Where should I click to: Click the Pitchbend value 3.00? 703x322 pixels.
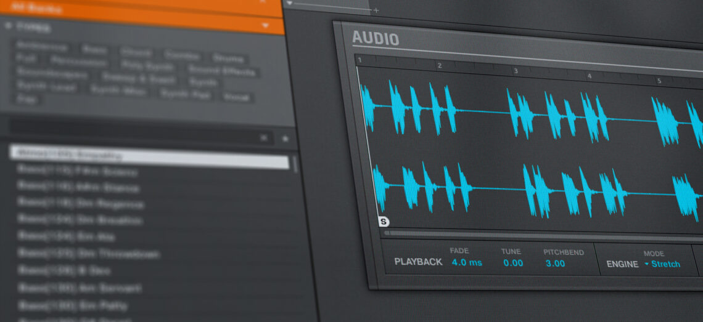pos(555,264)
